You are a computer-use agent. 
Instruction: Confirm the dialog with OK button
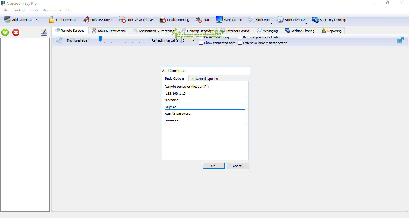point(213,166)
